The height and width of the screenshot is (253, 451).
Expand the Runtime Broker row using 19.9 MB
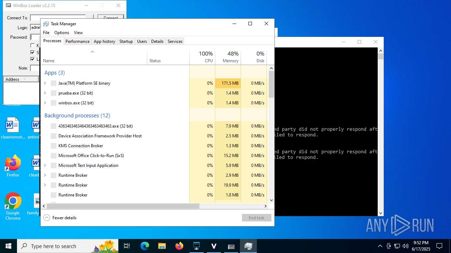[x=45, y=185]
